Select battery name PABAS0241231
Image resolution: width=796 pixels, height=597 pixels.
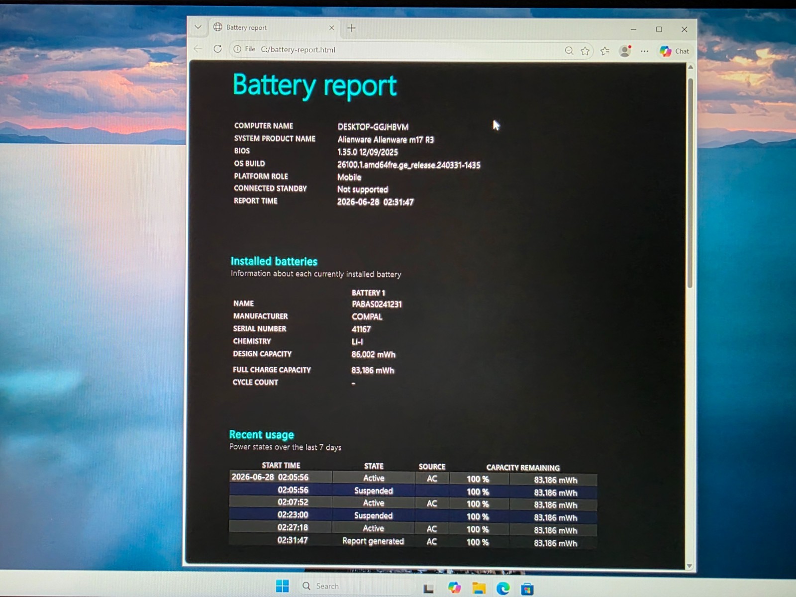click(x=377, y=304)
